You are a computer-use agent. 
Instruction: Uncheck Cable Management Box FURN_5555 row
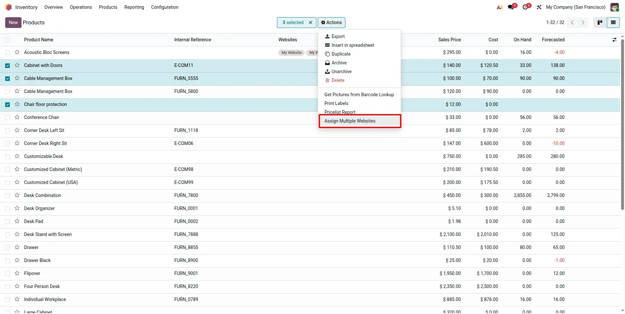coord(7,79)
